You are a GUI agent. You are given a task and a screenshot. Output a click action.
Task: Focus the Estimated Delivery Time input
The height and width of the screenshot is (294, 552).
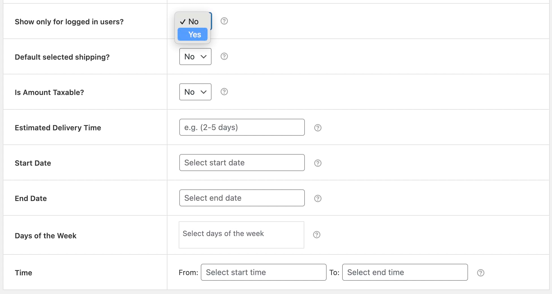[x=241, y=127]
